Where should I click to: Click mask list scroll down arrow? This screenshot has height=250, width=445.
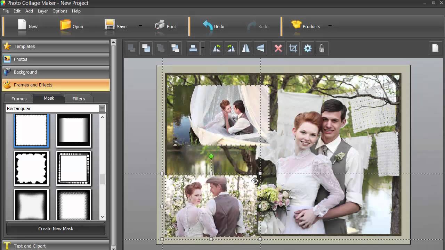102,217
